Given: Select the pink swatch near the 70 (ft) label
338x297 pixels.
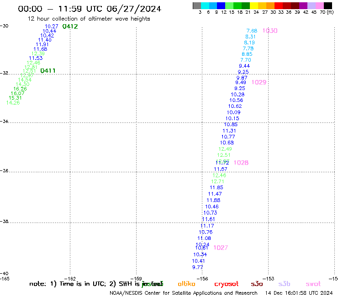Looking at the screenshot, I should (320, 5).
